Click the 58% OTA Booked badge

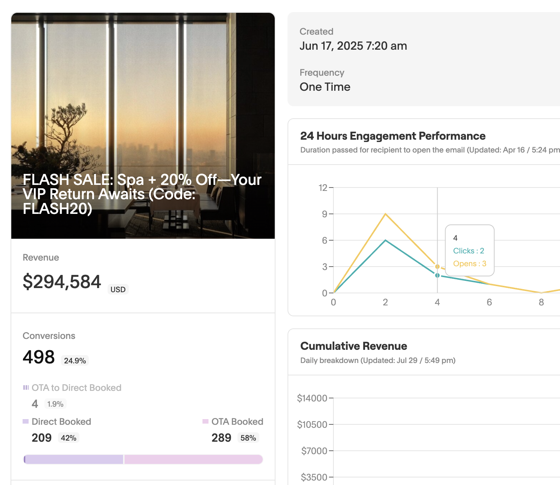pyautogui.click(x=248, y=438)
